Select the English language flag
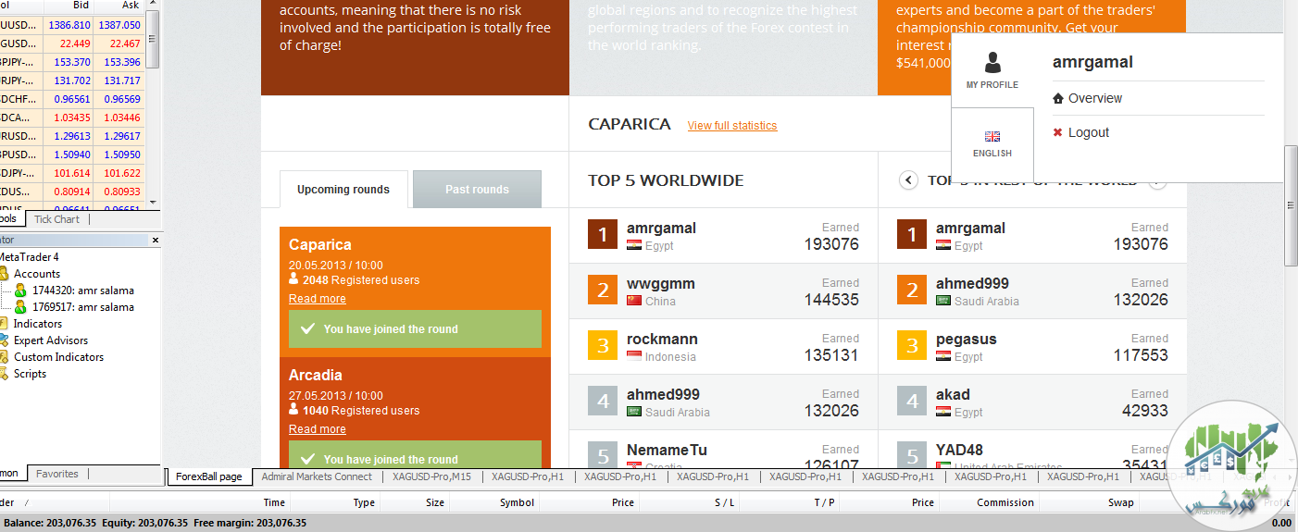The width and height of the screenshot is (1298, 532). coord(992,136)
